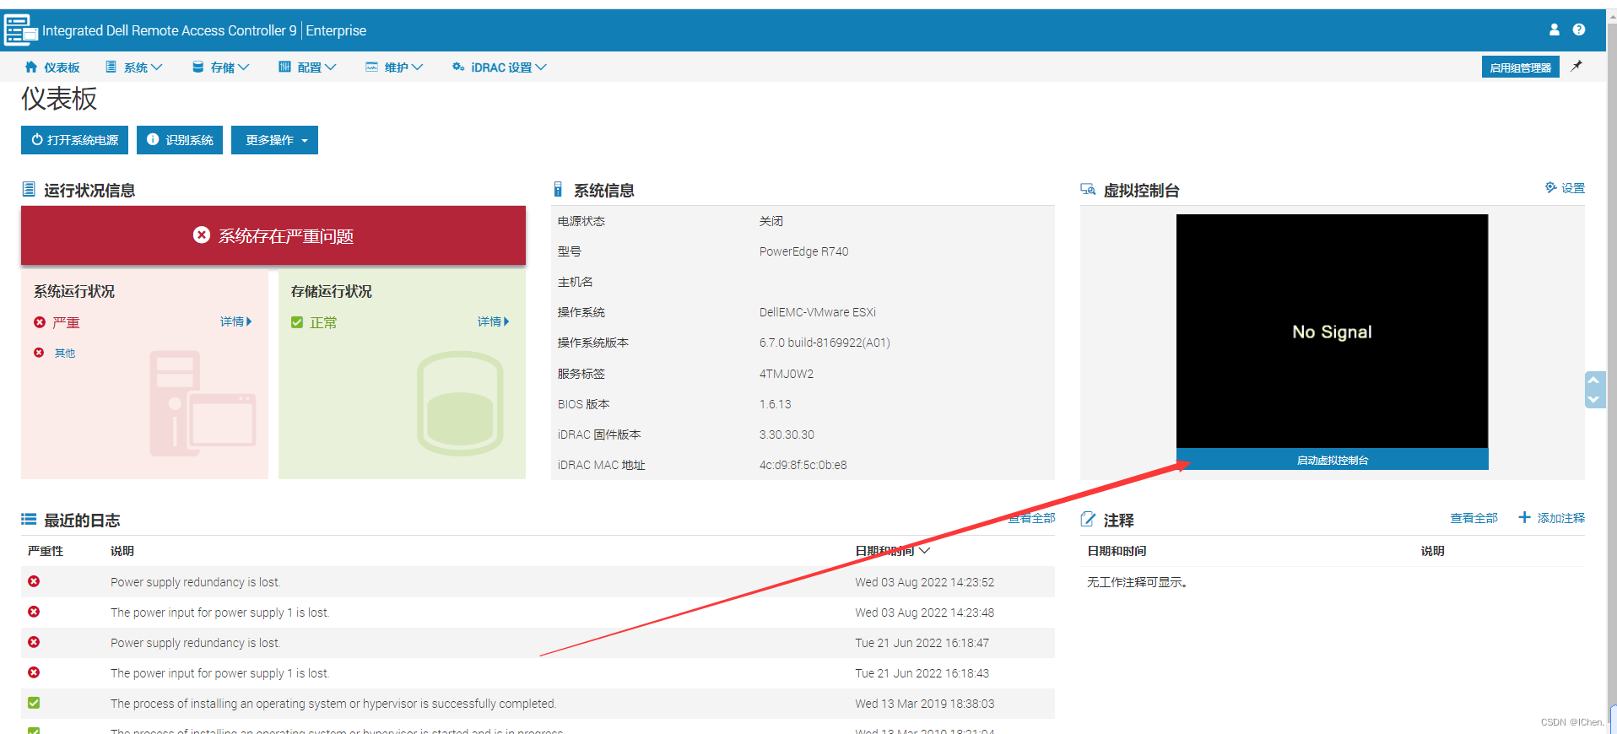Click the 注释 edit pencil icon
The image size is (1617, 734).
[x=1088, y=520]
